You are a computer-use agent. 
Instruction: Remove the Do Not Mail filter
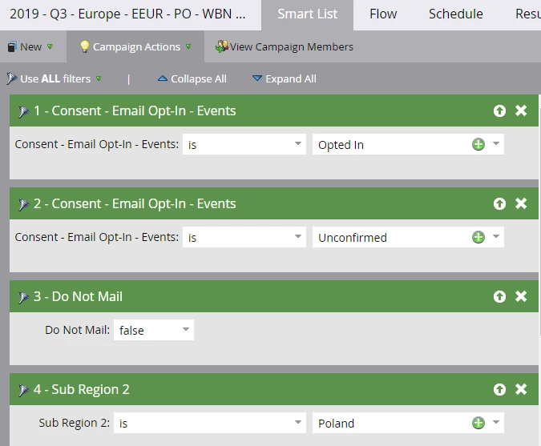click(521, 296)
